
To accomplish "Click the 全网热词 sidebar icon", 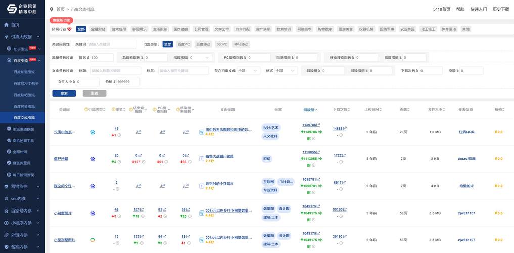I will 9,152.
